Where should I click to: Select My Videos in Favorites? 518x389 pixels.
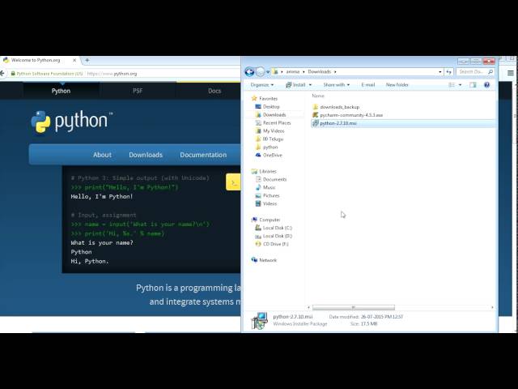click(270, 131)
